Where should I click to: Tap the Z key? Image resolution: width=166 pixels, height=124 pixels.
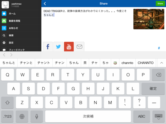coord(22,103)
